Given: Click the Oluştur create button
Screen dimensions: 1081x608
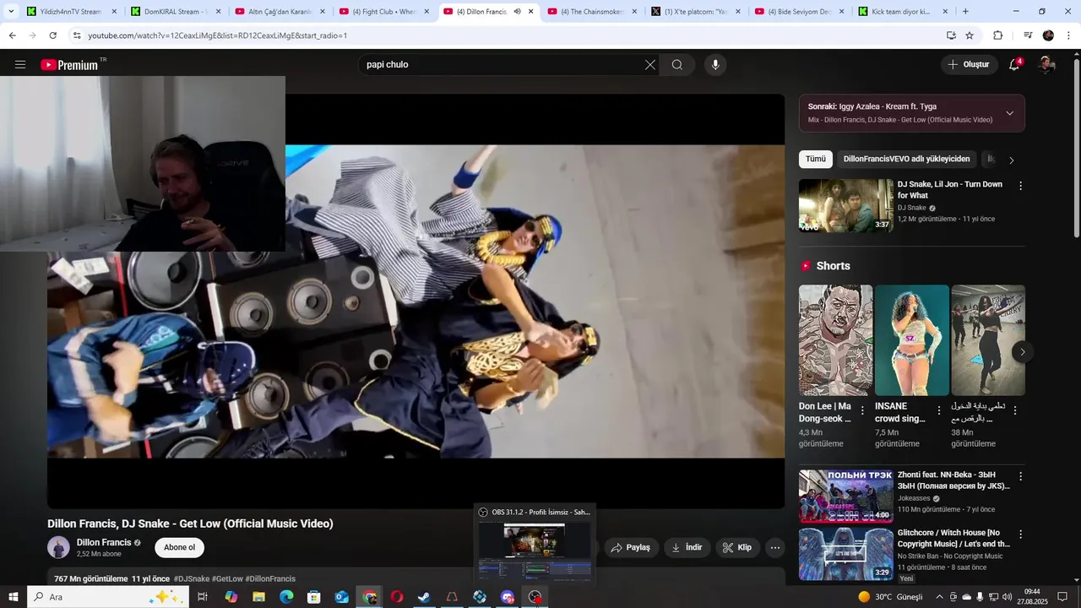Looking at the screenshot, I should click(969, 65).
